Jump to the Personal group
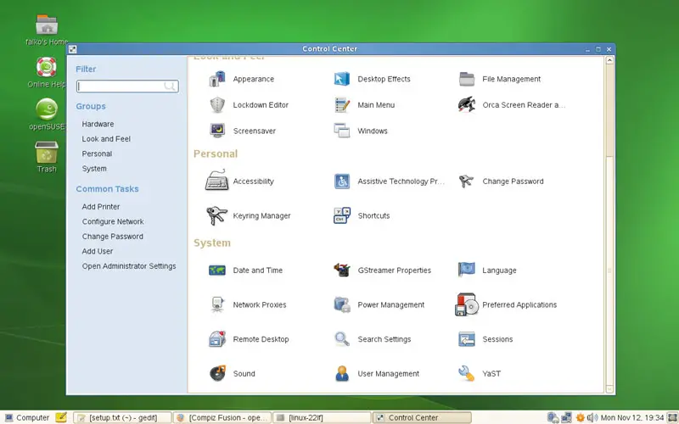The image size is (679, 424). [97, 153]
